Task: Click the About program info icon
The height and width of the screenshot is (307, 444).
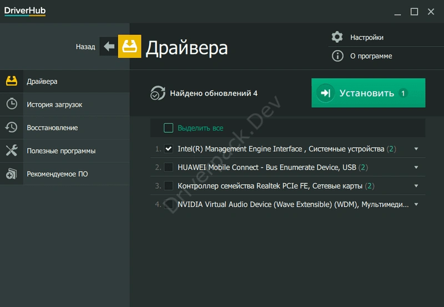Action: (x=337, y=56)
